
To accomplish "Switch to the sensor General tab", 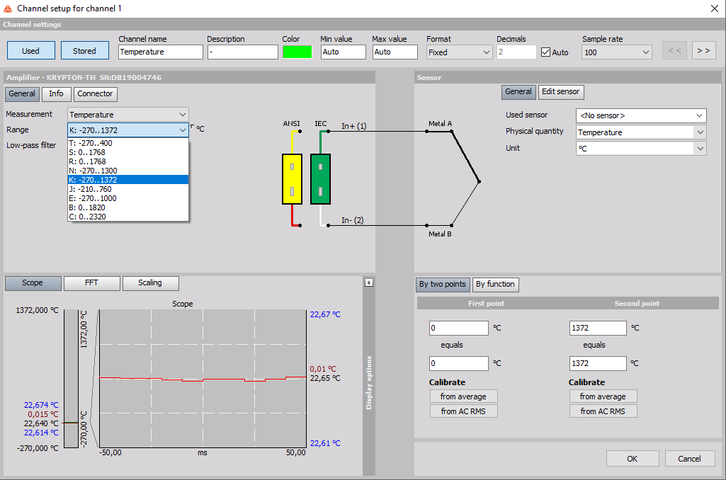I will [518, 91].
